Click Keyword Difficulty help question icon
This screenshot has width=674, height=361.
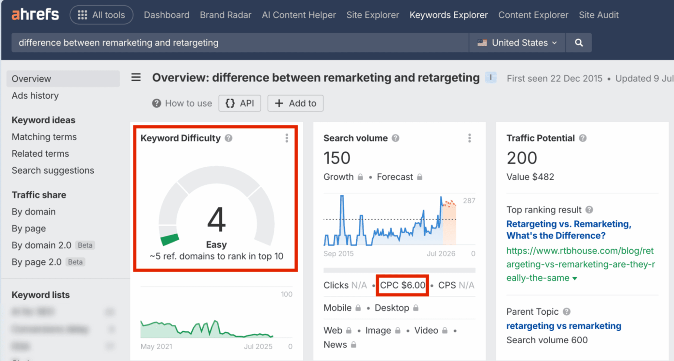coord(228,138)
